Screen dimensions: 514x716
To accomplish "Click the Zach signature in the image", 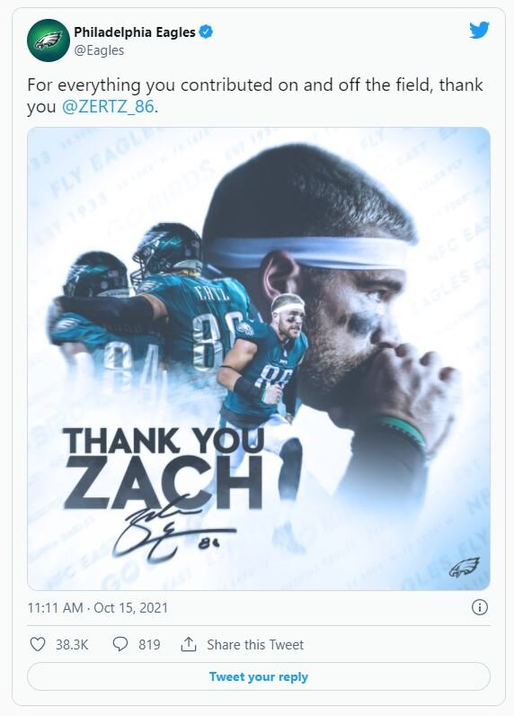I will click(174, 528).
